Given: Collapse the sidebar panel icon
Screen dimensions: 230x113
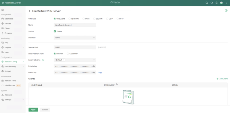Looking at the screenshot, I should click(3, 10).
